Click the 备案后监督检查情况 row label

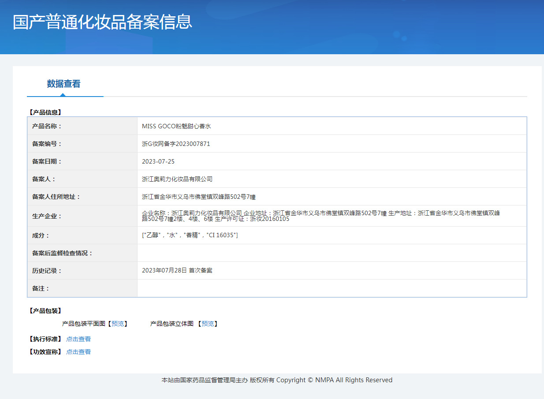63,253
